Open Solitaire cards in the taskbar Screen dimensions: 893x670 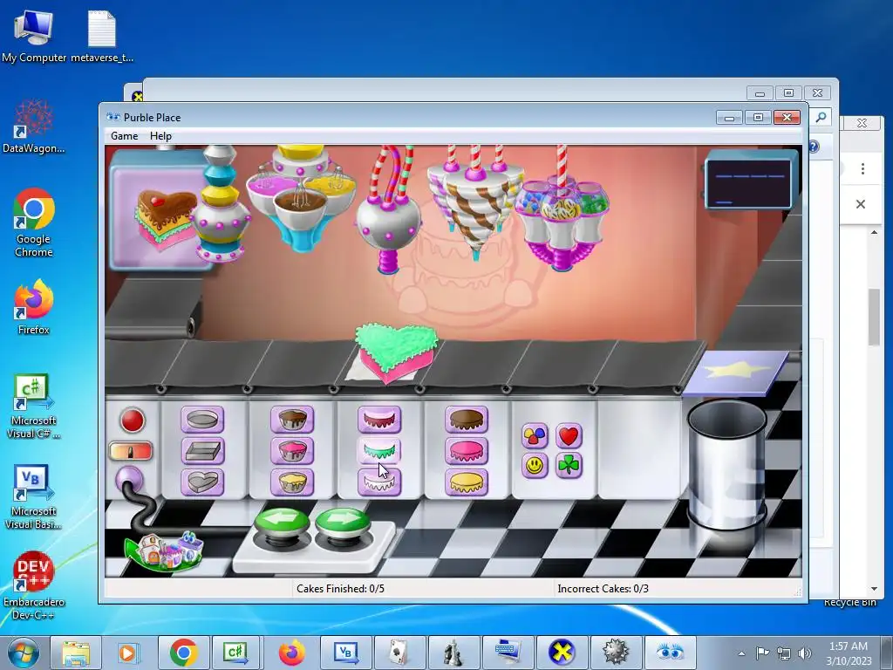[399, 653]
